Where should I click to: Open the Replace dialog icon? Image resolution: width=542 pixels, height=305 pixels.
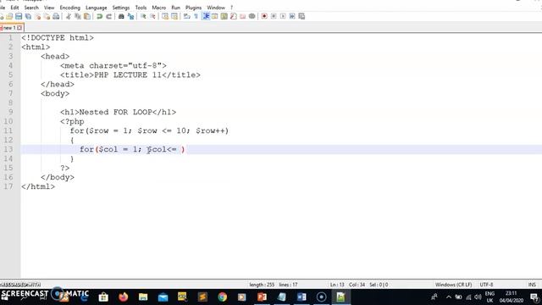coord(130,16)
